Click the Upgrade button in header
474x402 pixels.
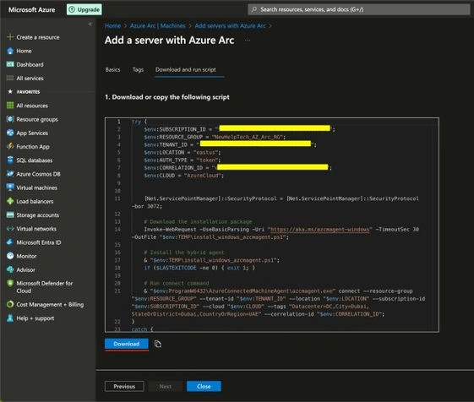[84, 9]
